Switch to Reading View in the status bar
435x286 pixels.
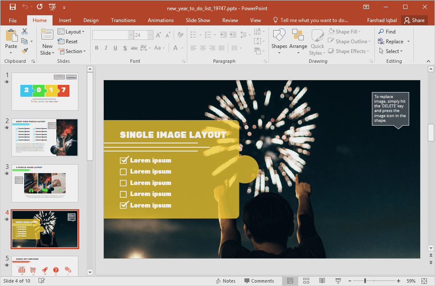click(322, 281)
